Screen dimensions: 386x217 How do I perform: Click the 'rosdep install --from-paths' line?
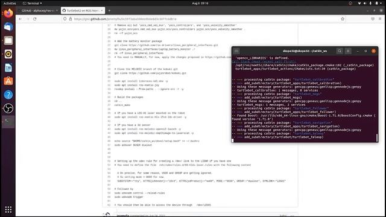149,89
